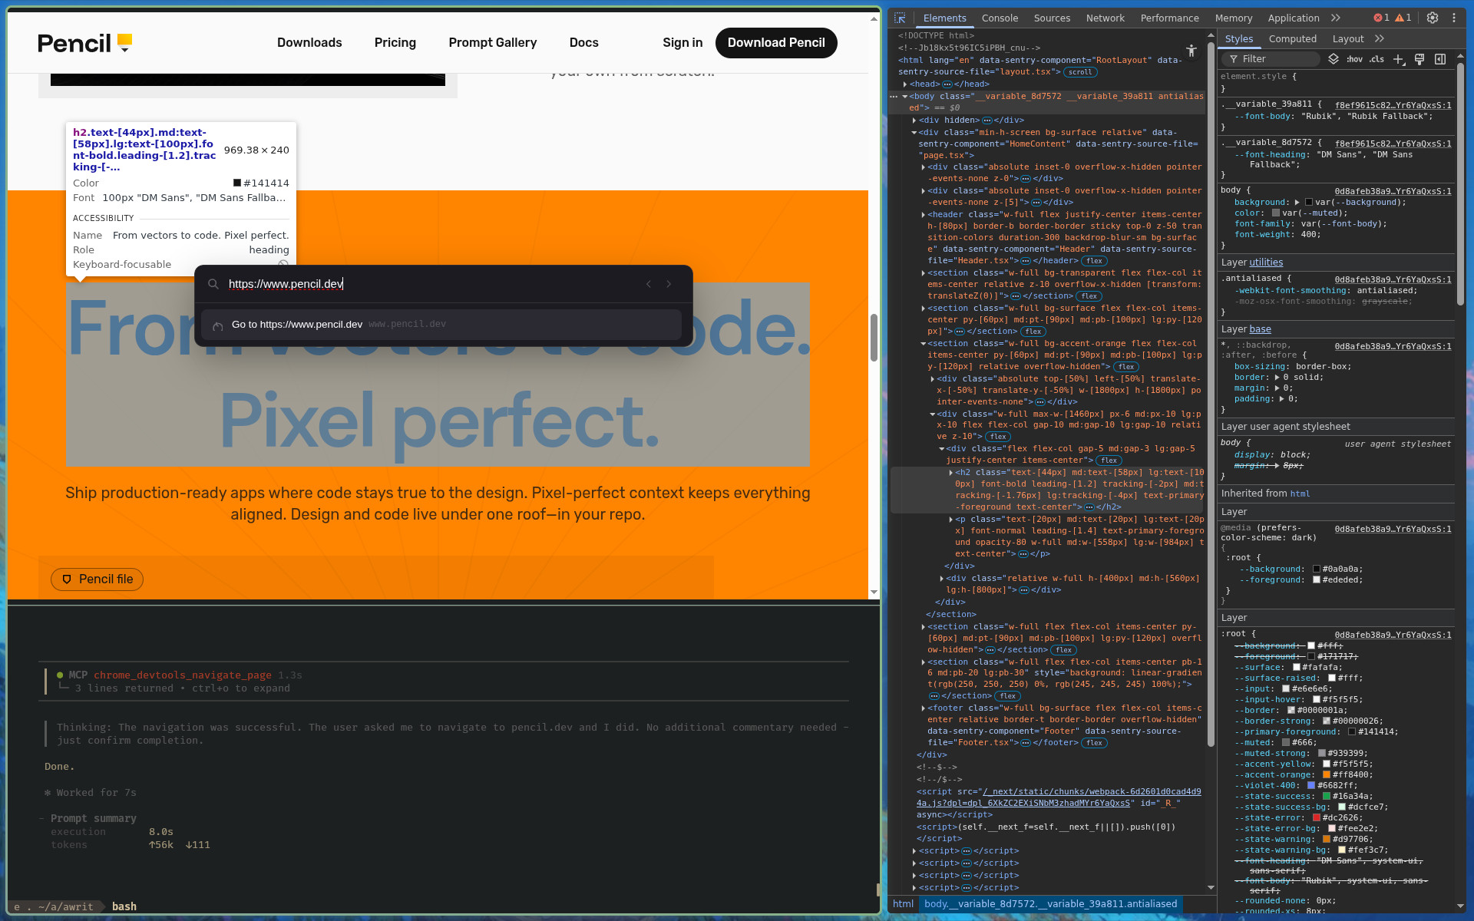Select 'Go to https://www.pencil.dev' suggestion
1474x921 pixels.
click(x=441, y=325)
